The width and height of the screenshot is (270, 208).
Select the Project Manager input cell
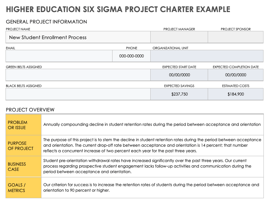pos(179,37)
